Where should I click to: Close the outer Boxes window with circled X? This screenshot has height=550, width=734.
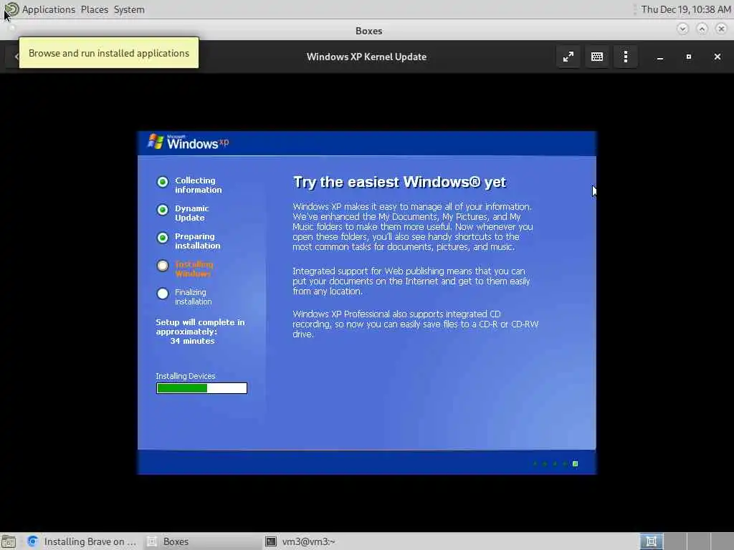[721, 29]
